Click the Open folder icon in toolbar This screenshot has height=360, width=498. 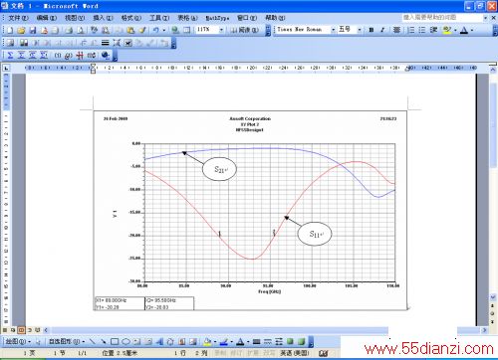[x=21, y=30]
